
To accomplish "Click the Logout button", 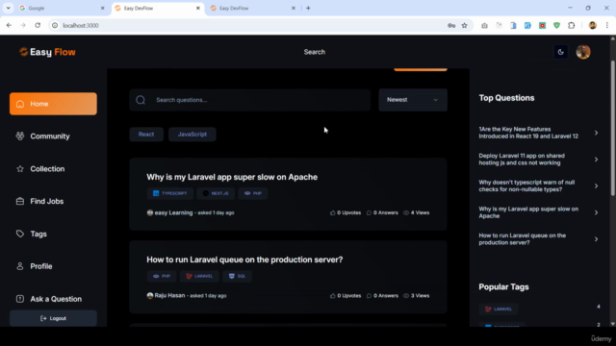I will click(x=53, y=318).
